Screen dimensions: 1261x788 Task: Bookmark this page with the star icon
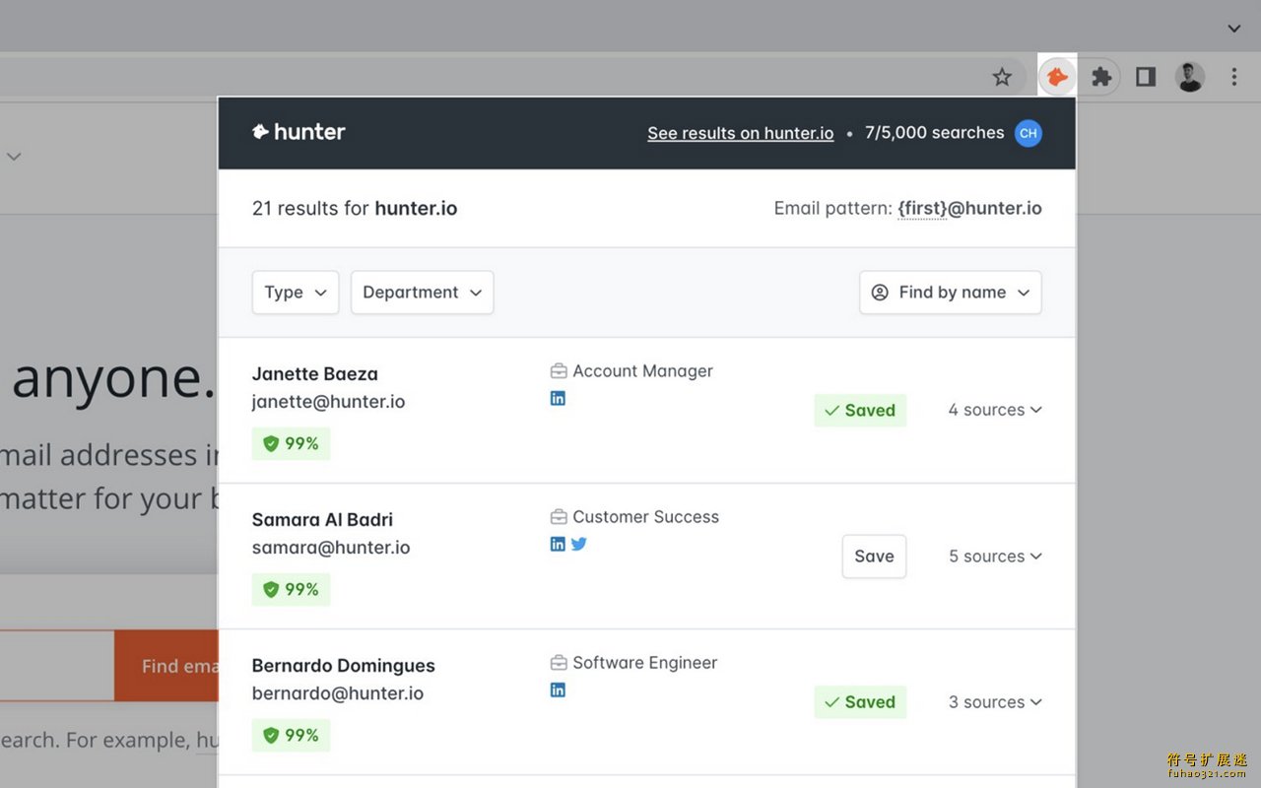(x=1002, y=77)
